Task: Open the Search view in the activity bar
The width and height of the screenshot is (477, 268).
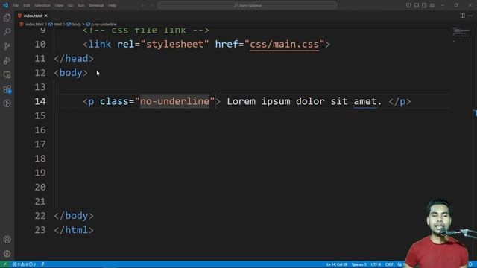Action: click(7, 31)
